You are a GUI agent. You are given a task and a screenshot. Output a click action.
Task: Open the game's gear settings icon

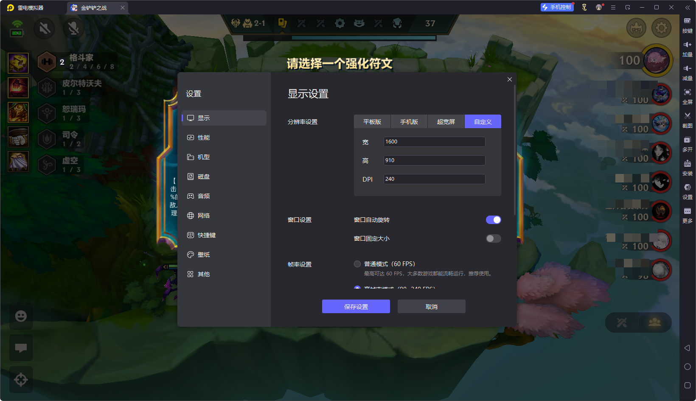[661, 28]
